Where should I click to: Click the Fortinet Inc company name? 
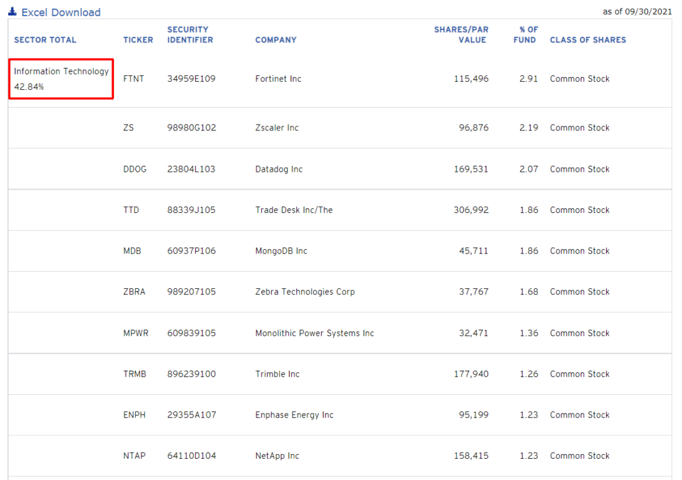(278, 79)
